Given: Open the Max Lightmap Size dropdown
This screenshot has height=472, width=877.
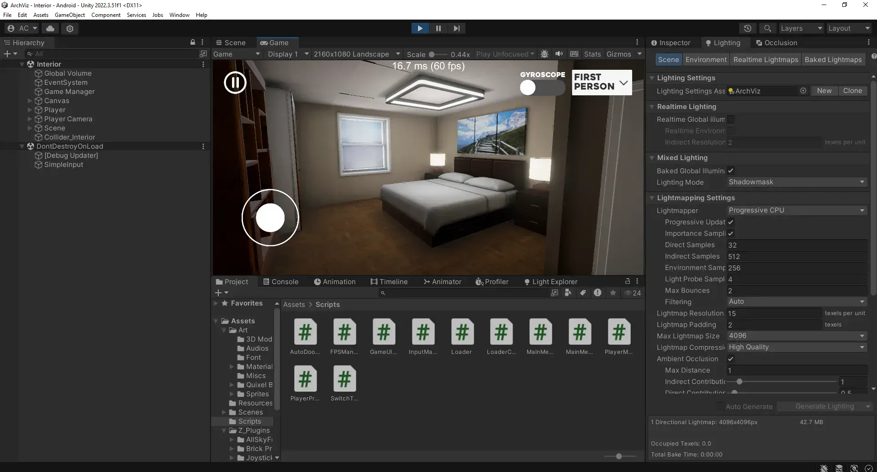Looking at the screenshot, I should (797, 336).
